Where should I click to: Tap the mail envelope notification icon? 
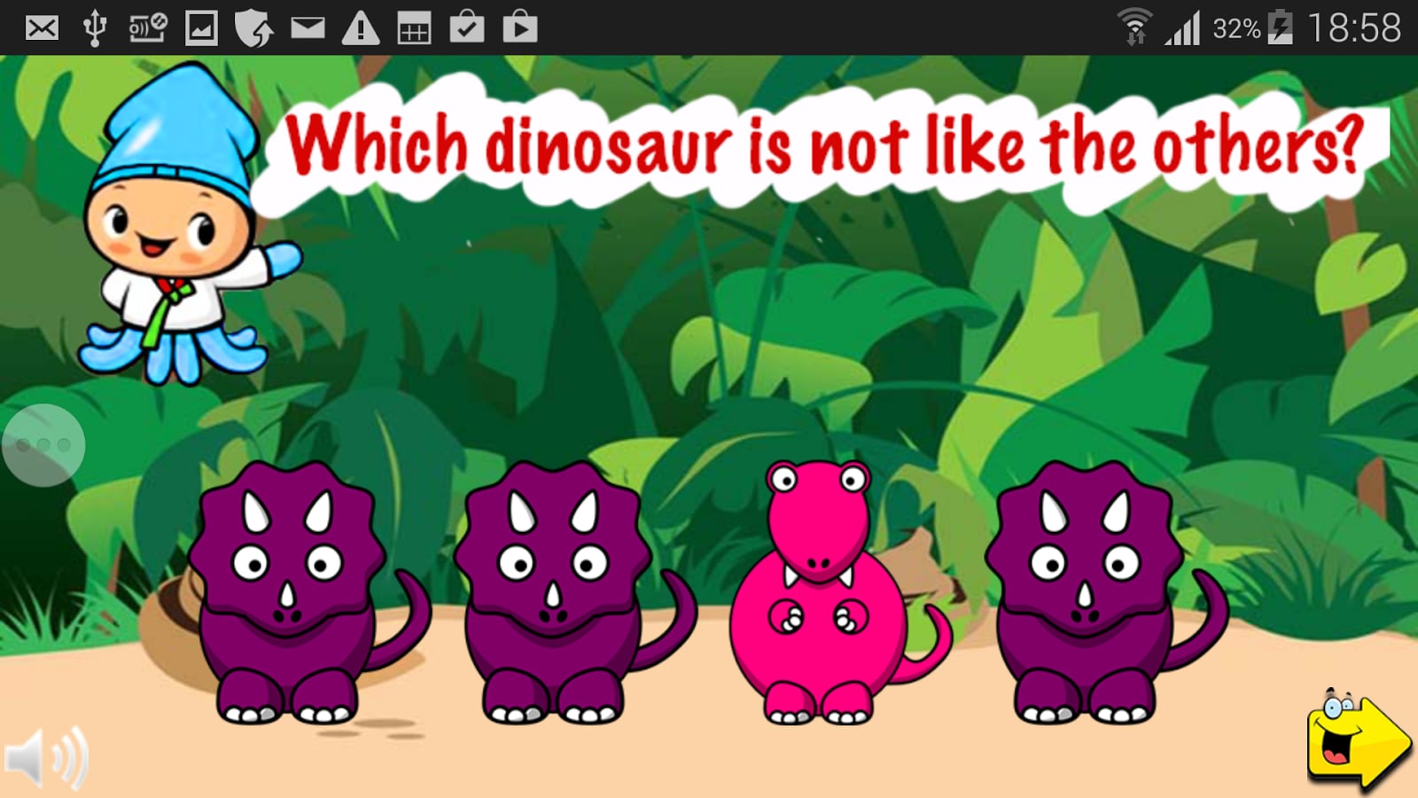tap(308, 28)
